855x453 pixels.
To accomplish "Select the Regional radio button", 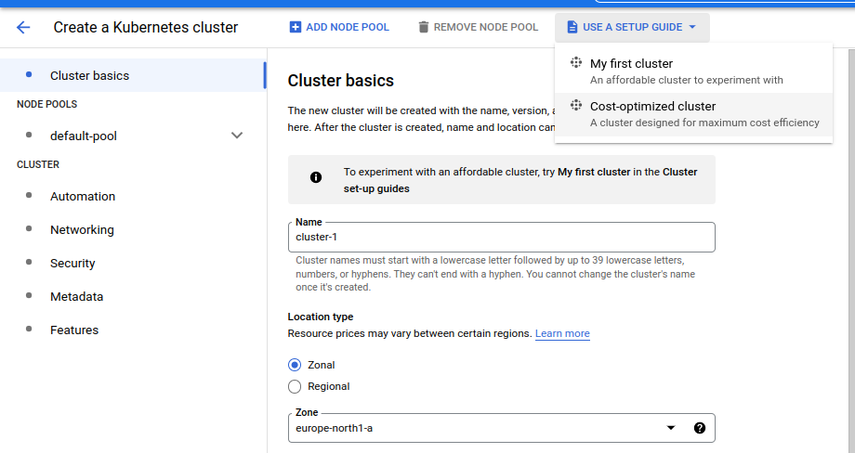I will tap(295, 386).
